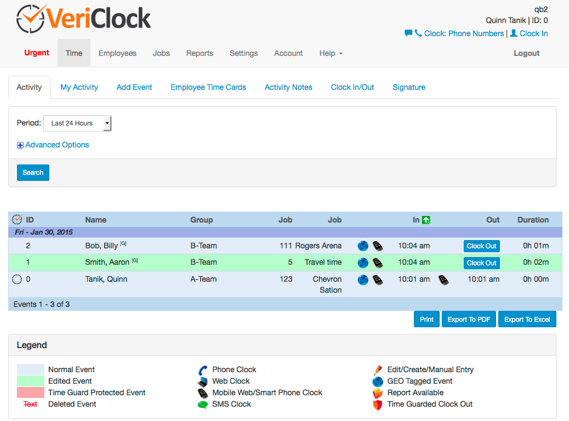Image resolution: width=569 pixels, height=421 pixels.
Task: Click the green Edited Event swatch in the legend
Action: point(30,380)
